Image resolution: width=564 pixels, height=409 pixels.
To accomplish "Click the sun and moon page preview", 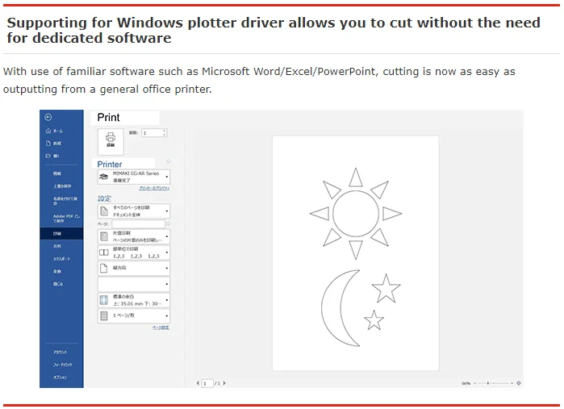I will coord(355,252).
